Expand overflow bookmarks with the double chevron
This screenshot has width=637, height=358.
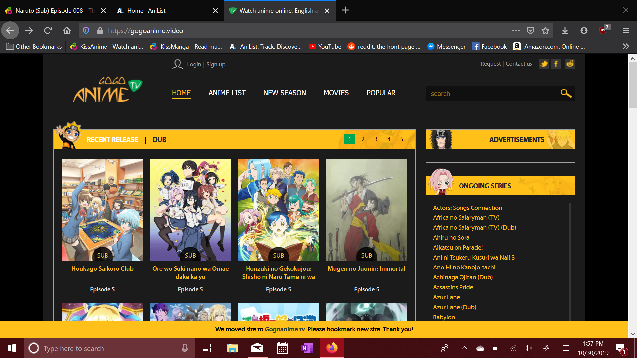click(x=625, y=46)
